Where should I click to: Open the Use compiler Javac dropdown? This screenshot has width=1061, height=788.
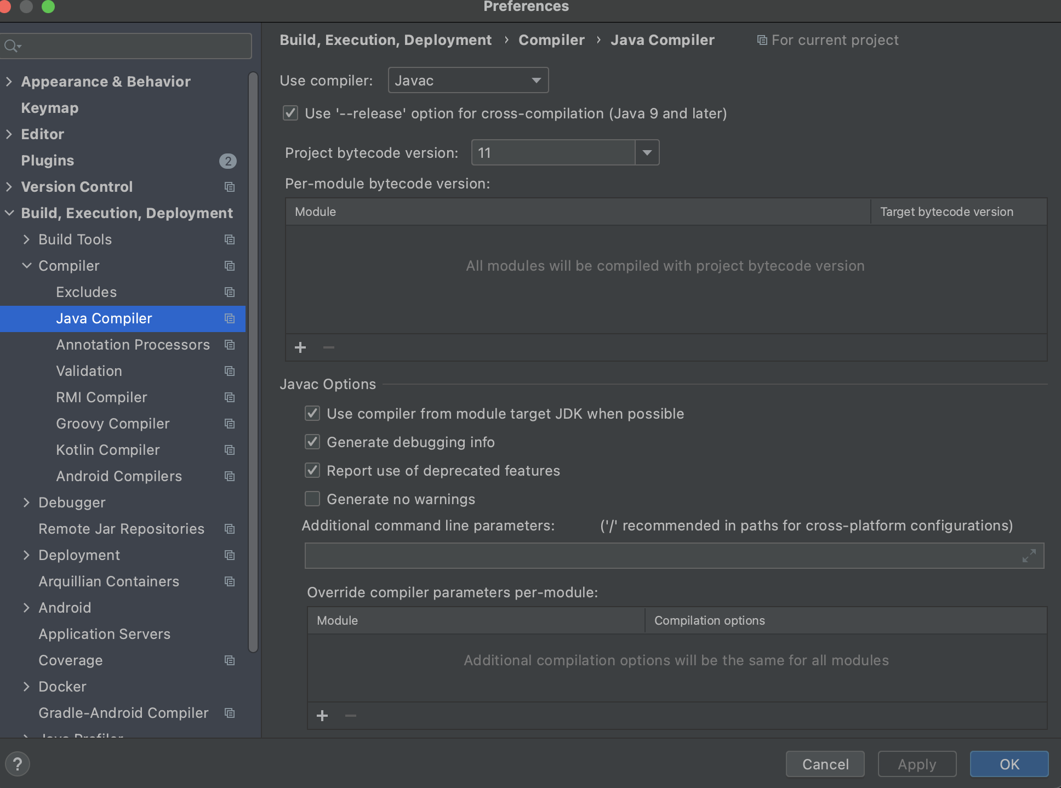pos(468,81)
